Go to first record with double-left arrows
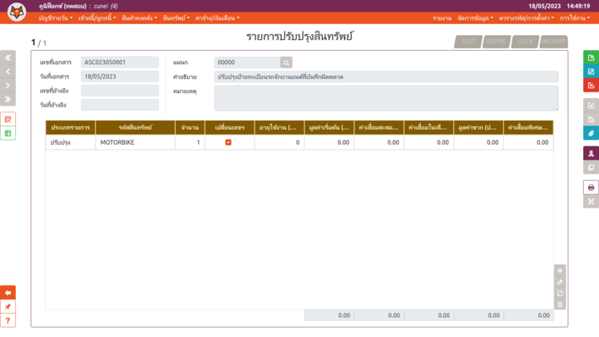This screenshot has height=337, width=599. (x=7, y=57)
